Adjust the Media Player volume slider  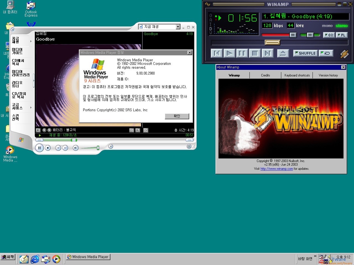coord(90,148)
